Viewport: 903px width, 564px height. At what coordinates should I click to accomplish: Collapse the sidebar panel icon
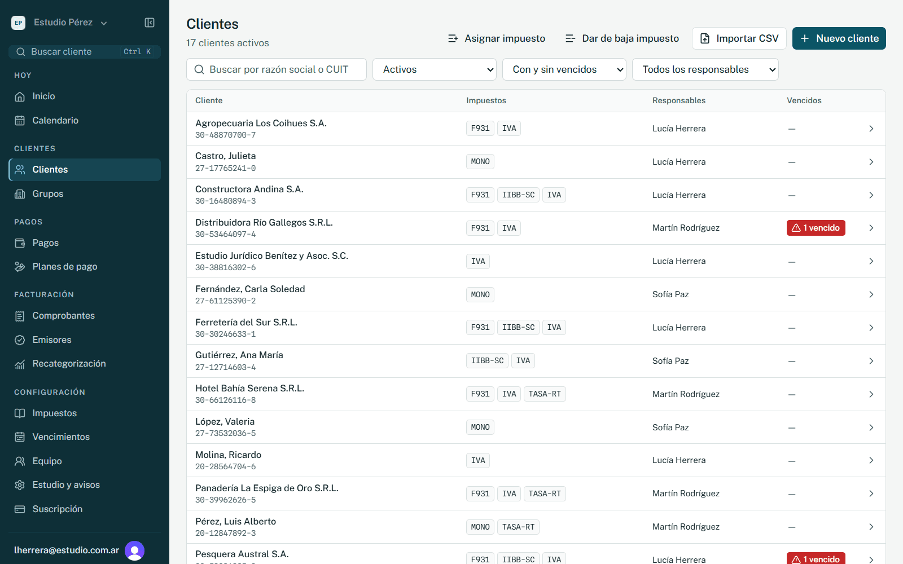tap(150, 23)
